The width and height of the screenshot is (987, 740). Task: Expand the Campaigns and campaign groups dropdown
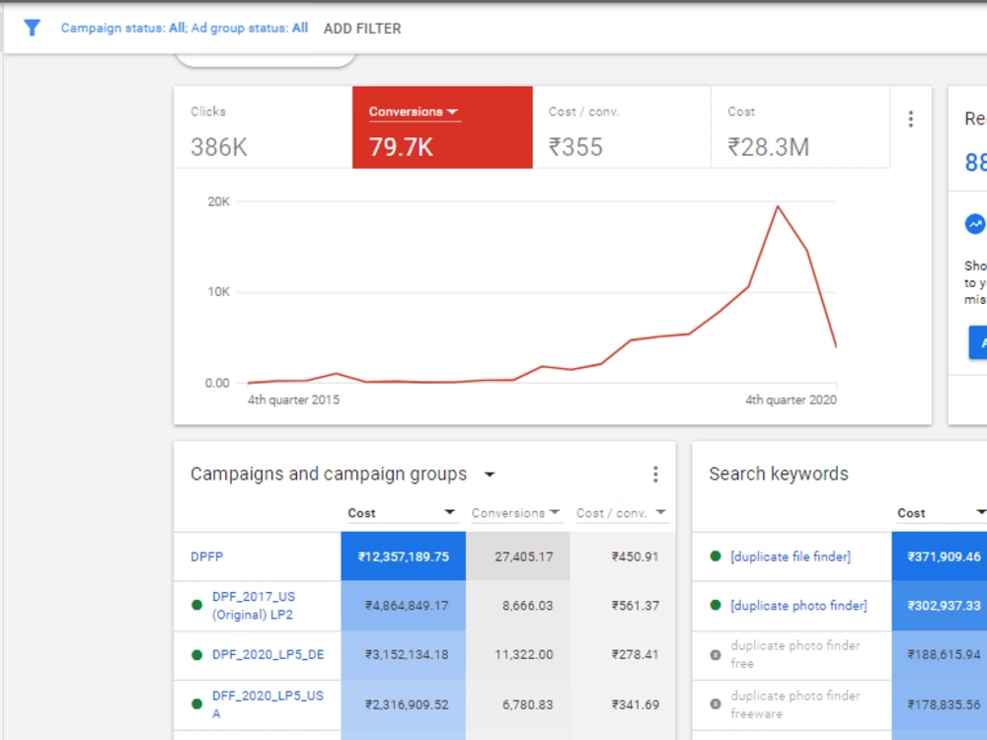tap(490, 475)
